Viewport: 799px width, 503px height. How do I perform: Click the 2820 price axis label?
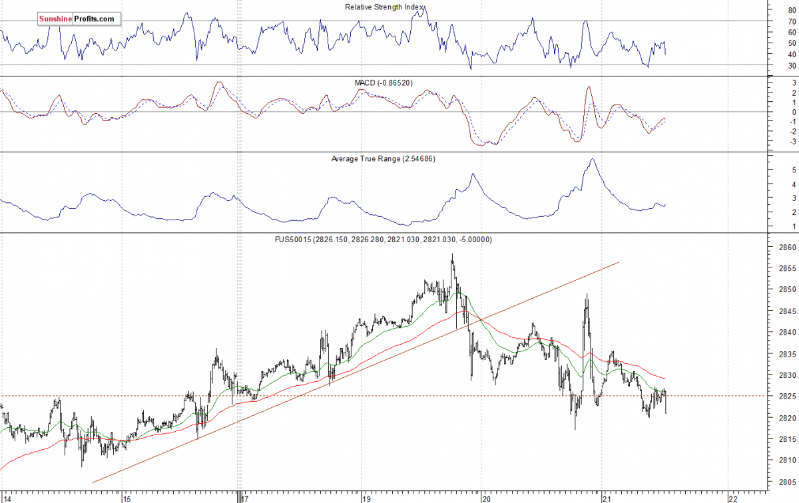[x=787, y=418]
